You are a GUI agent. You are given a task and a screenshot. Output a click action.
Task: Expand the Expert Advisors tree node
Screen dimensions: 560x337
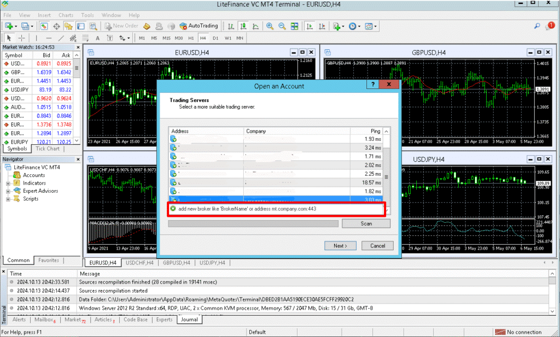click(x=8, y=191)
